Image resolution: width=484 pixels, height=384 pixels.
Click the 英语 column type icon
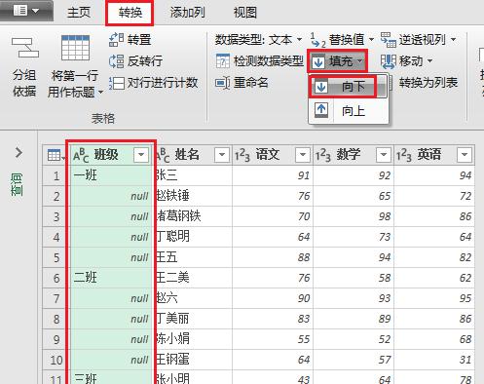coord(404,155)
